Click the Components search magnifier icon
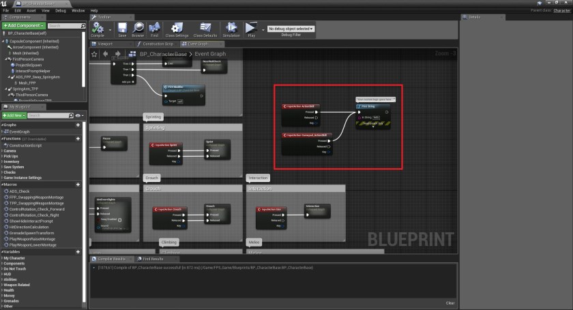 [83, 26]
